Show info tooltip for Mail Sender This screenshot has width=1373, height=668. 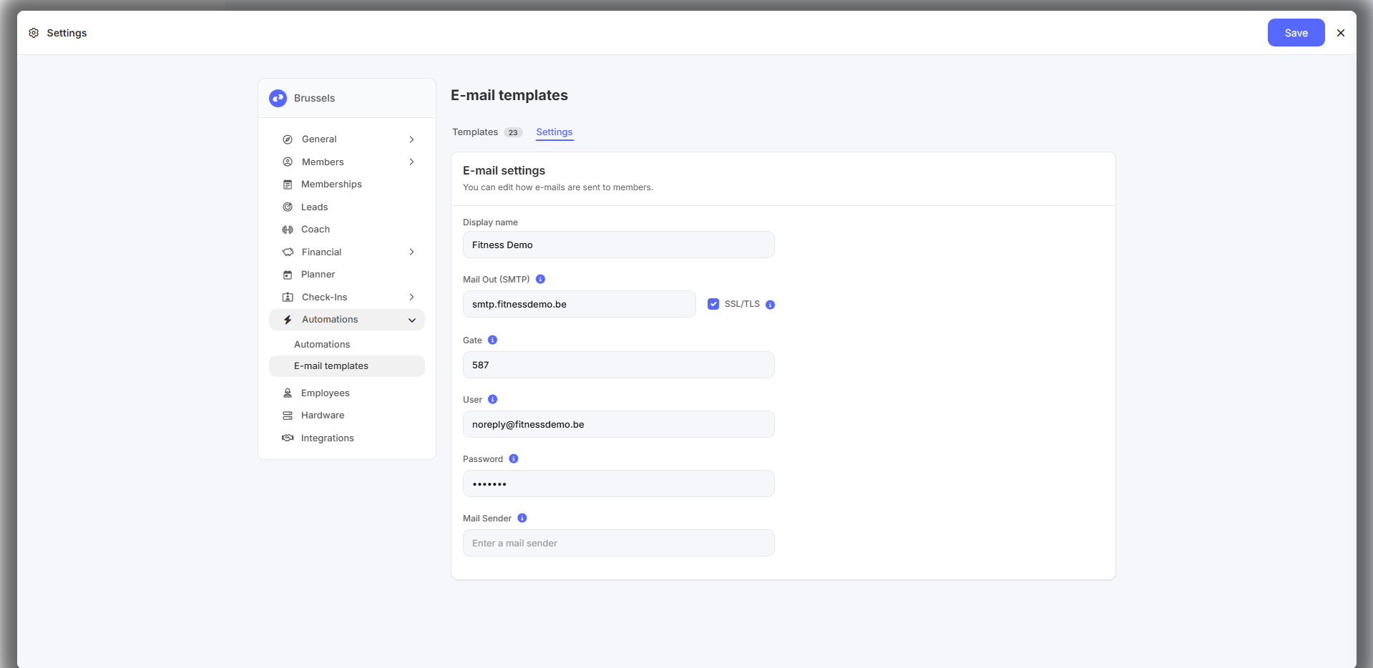[522, 518]
